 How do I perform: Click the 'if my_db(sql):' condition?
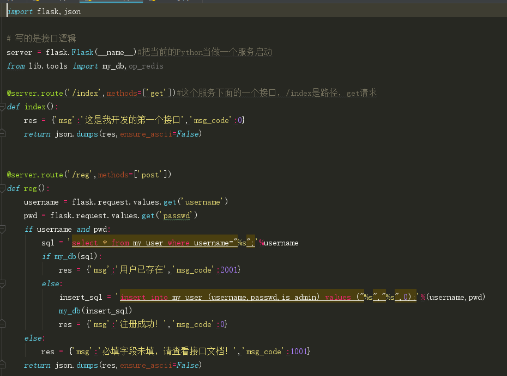(x=72, y=256)
